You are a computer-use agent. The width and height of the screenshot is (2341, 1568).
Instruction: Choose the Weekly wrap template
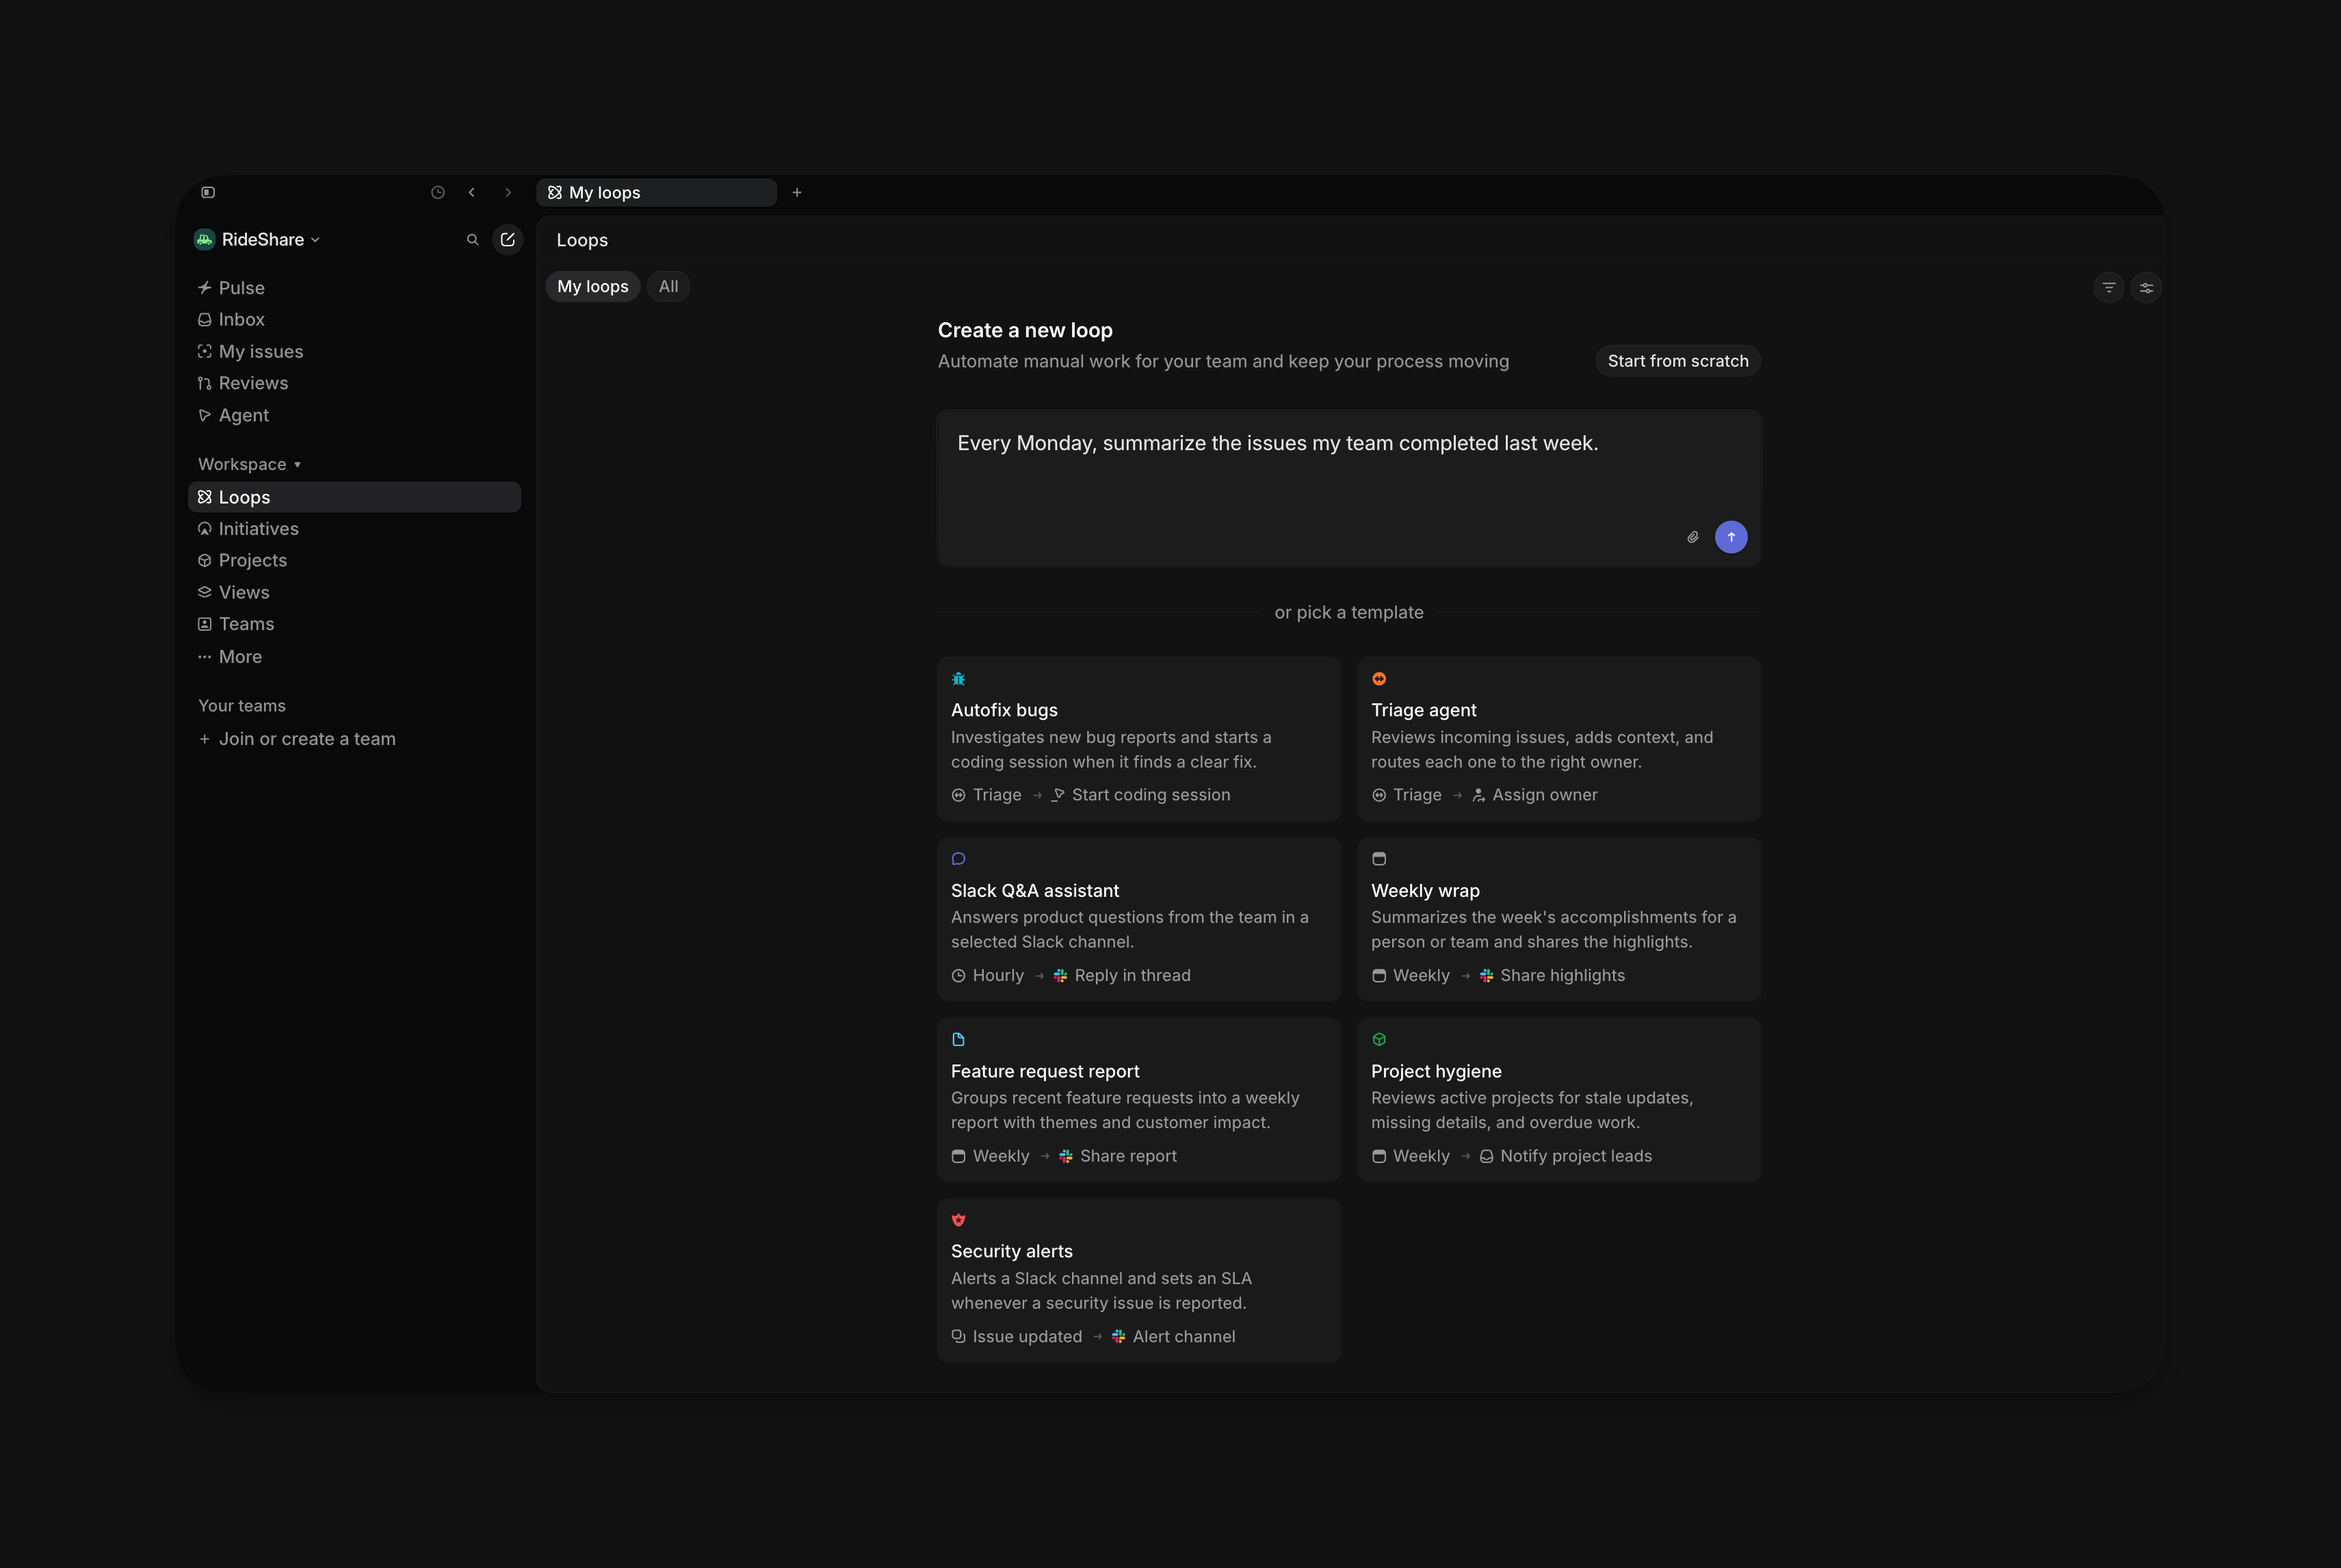tap(1559, 919)
